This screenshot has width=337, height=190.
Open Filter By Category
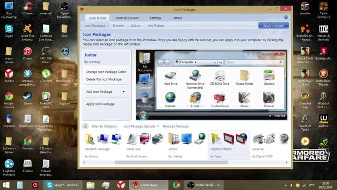(104, 127)
